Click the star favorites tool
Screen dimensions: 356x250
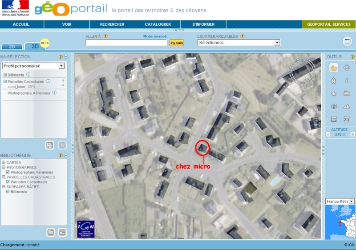pyautogui.click(x=333, y=93)
